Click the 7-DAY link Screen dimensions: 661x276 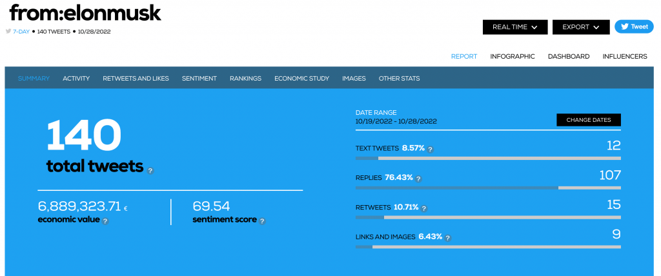pyautogui.click(x=21, y=32)
